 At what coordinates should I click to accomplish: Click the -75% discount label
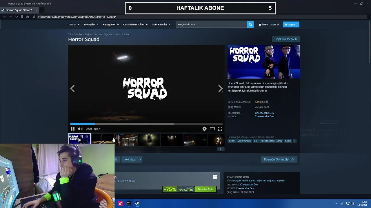click(x=170, y=190)
